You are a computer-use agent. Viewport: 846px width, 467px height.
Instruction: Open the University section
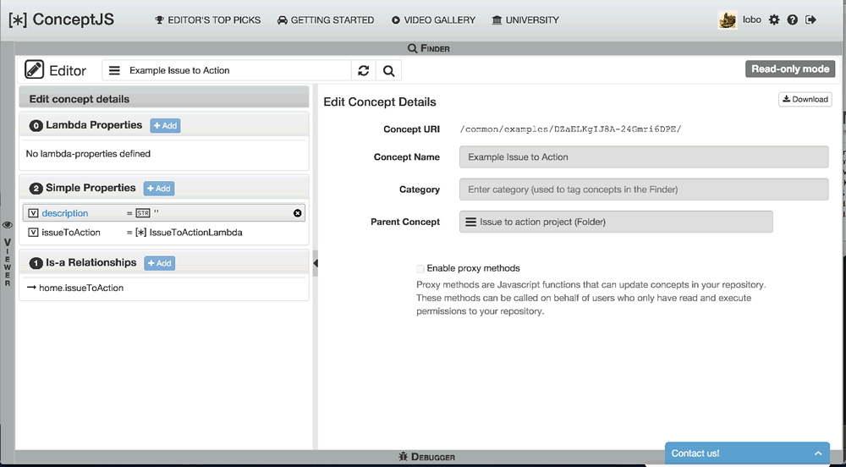[525, 20]
